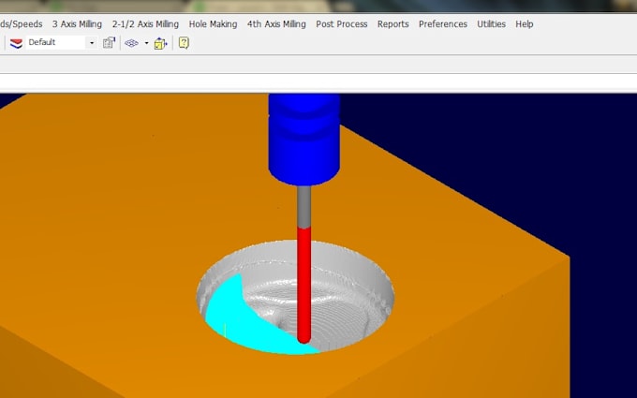Select the Post Process menu
Image resolution: width=637 pixels, height=398 pixels.
tap(342, 24)
